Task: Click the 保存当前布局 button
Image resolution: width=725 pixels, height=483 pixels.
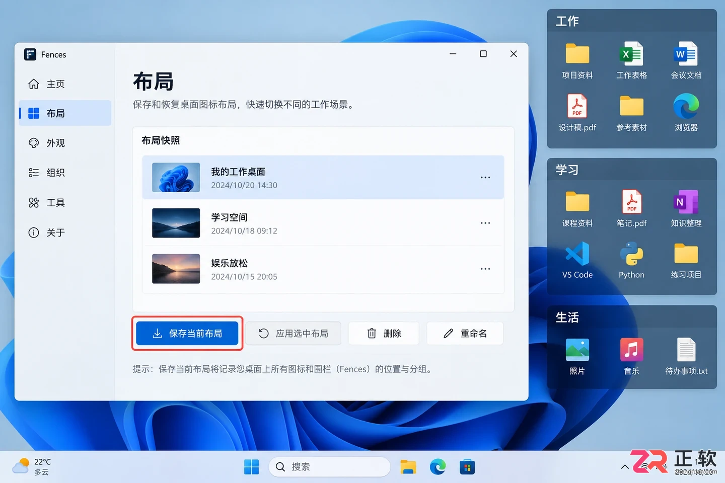Action: pos(187,334)
